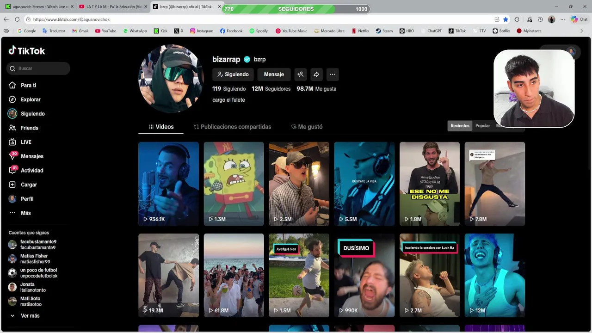Switch to Me gustó tab
The image size is (592, 333).
307,127
